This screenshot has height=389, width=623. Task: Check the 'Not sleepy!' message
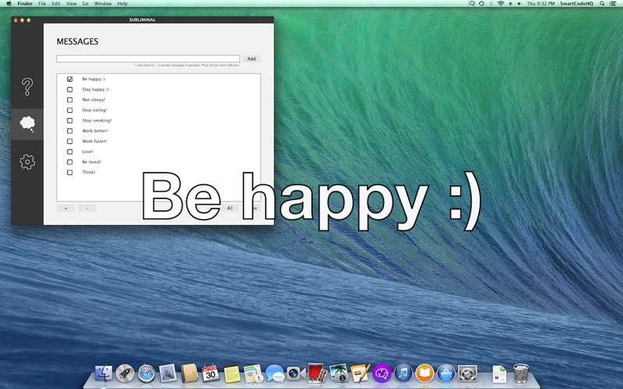(x=69, y=100)
